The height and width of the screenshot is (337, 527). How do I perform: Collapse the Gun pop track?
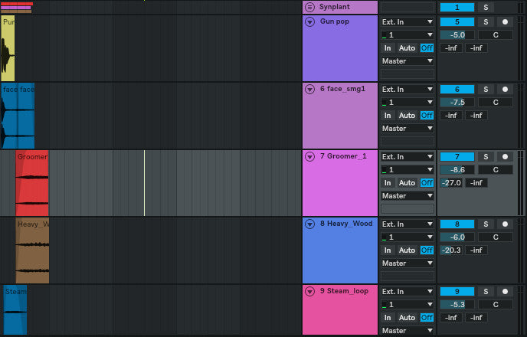(x=309, y=22)
